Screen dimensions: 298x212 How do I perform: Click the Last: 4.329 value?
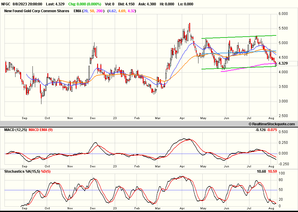(x=55, y=4)
